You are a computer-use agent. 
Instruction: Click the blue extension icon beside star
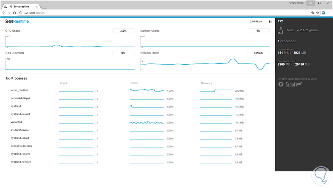tap(323, 13)
